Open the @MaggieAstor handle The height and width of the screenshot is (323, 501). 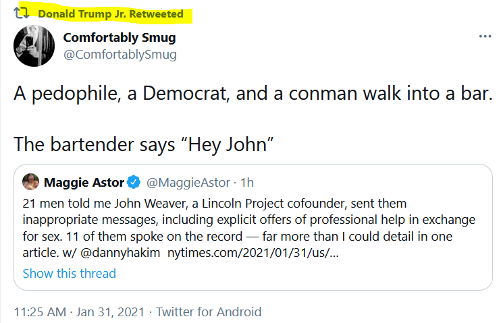[188, 183]
